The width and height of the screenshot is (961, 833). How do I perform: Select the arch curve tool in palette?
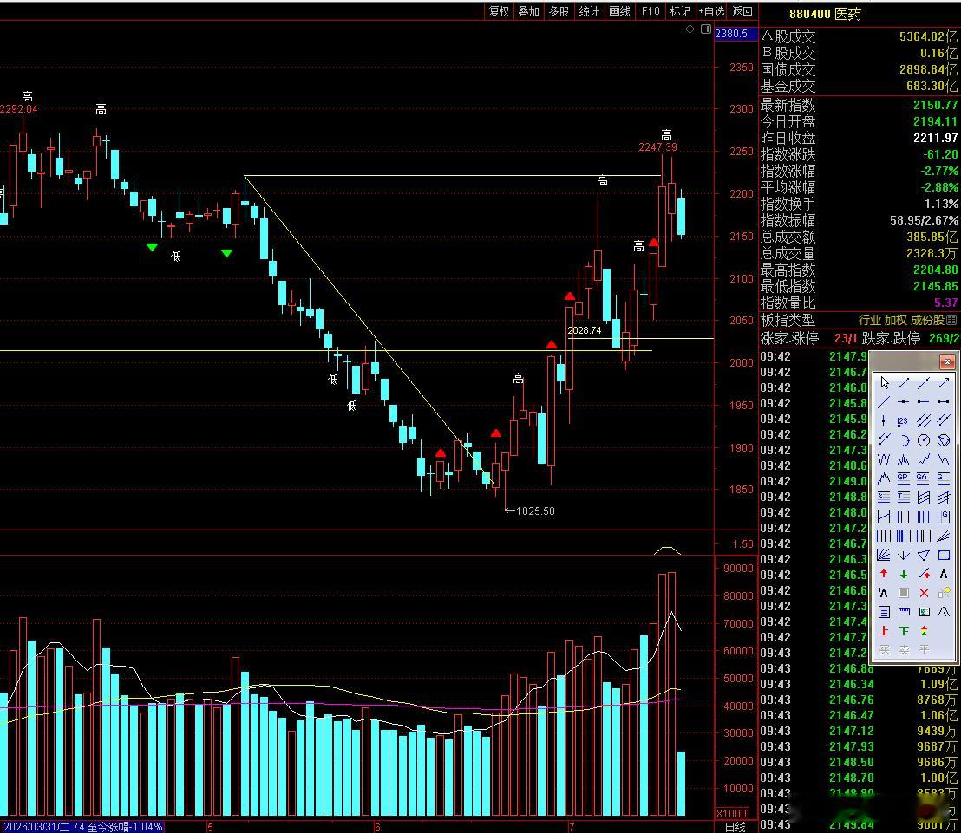[x=944, y=611]
